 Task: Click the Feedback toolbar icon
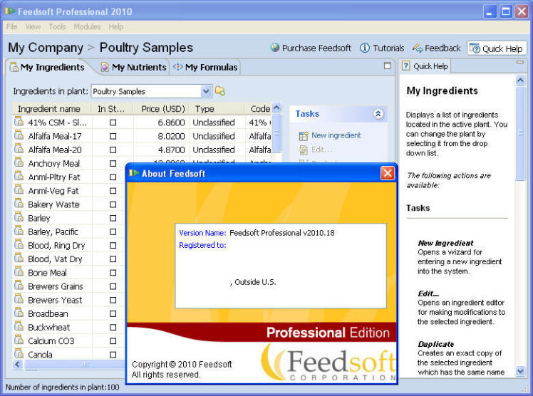(x=418, y=48)
